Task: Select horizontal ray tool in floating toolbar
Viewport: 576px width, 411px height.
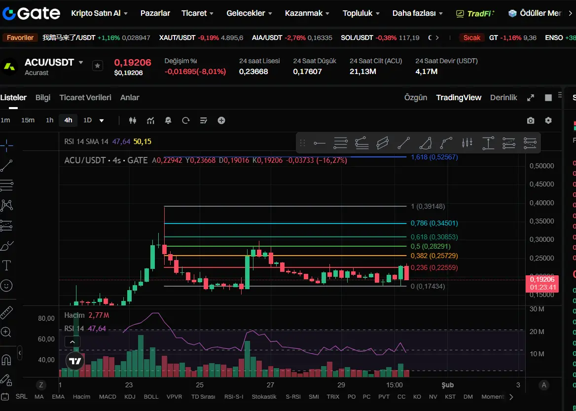Action: pyautogui.click(x=320, y=143)
